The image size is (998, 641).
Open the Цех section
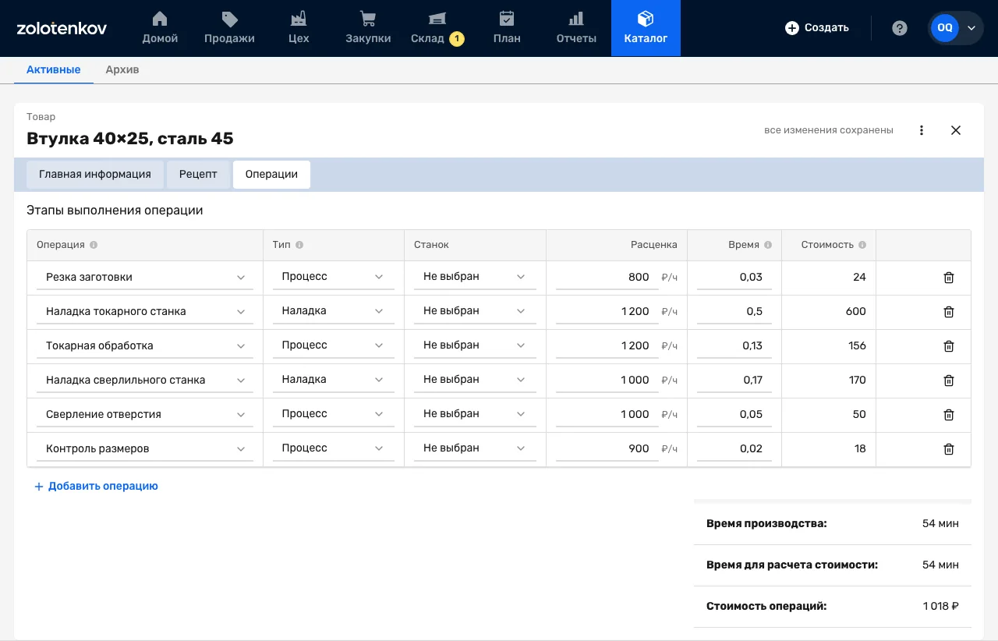(299, 28)
